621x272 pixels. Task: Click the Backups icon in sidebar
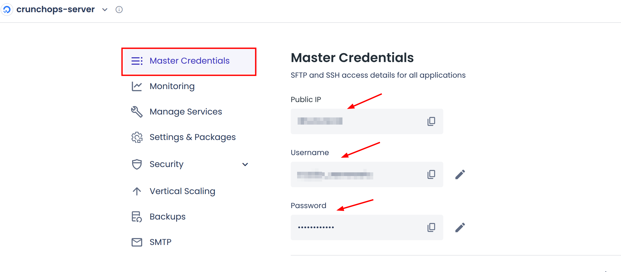137,217
